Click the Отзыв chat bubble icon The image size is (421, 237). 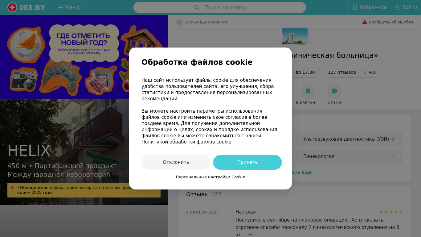point(334,91)
